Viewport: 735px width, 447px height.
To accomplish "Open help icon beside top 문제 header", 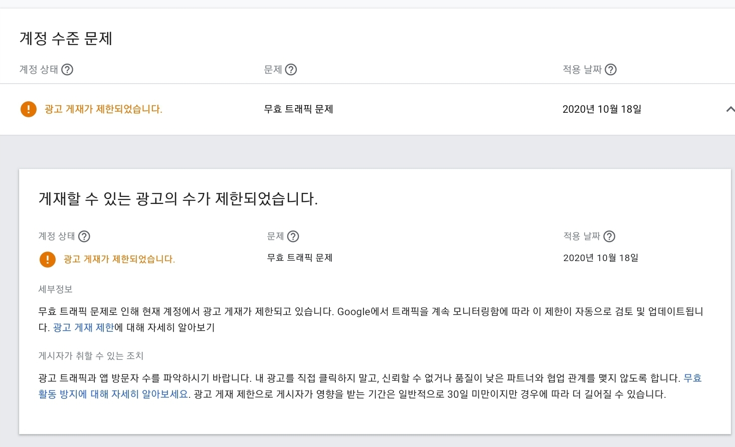I will (291, 70).
